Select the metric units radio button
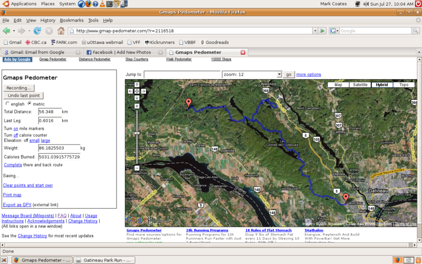This screenshot has width=422, height=264. pos(29,104)
